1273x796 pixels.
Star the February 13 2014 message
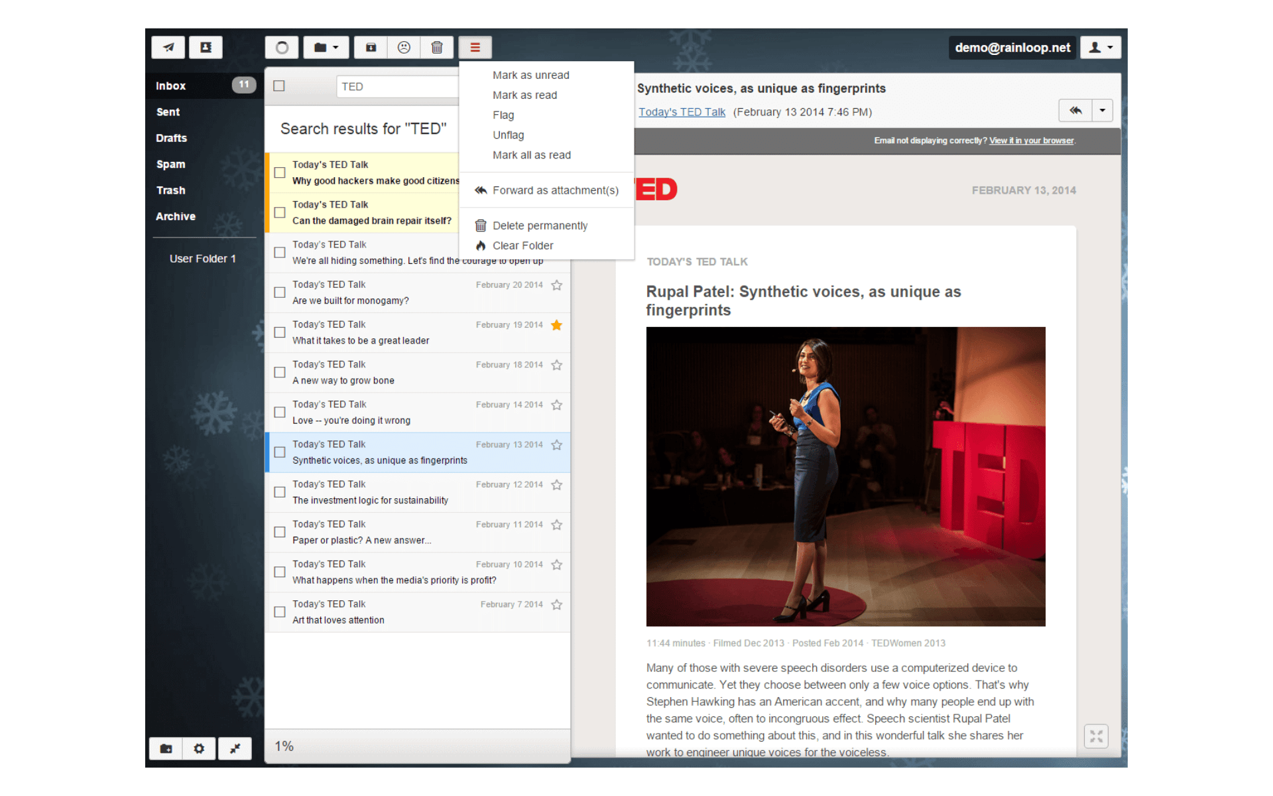[557, 444]
